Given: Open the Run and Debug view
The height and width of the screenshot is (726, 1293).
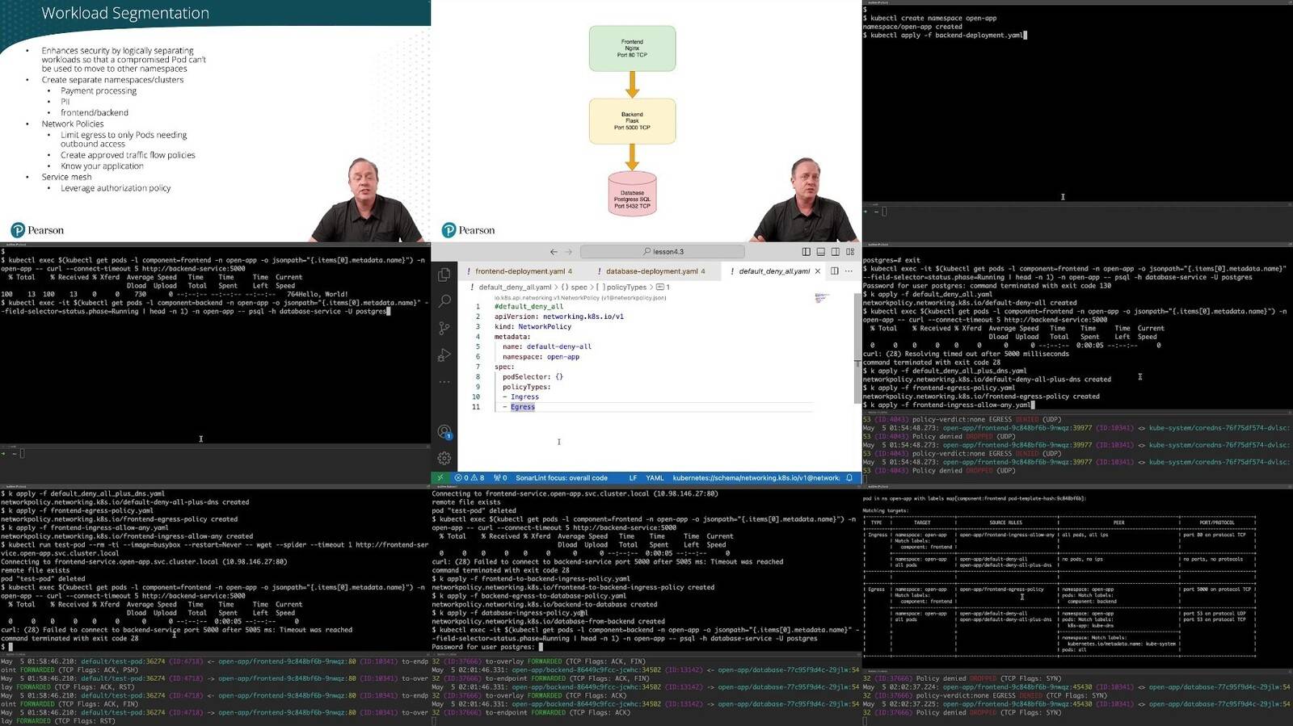Looking at the screenshot, I should [x=444, y=355].
